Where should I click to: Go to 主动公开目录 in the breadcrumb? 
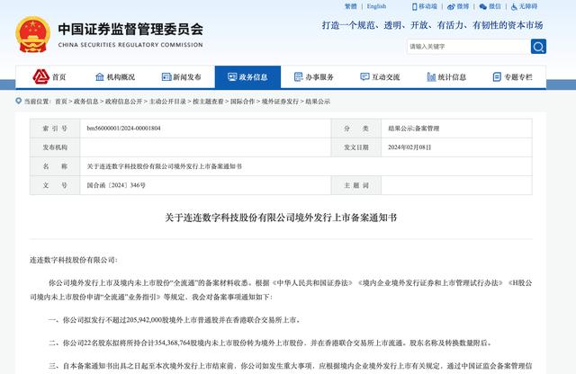(x=167, y=102)
